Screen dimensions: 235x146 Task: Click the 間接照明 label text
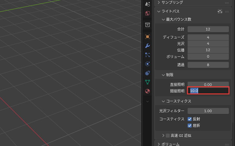[177, 91]
